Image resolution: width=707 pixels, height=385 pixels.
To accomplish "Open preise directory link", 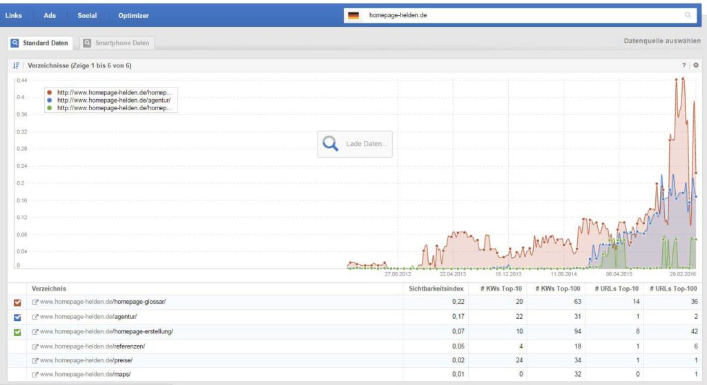I will (x=86, y=360).
